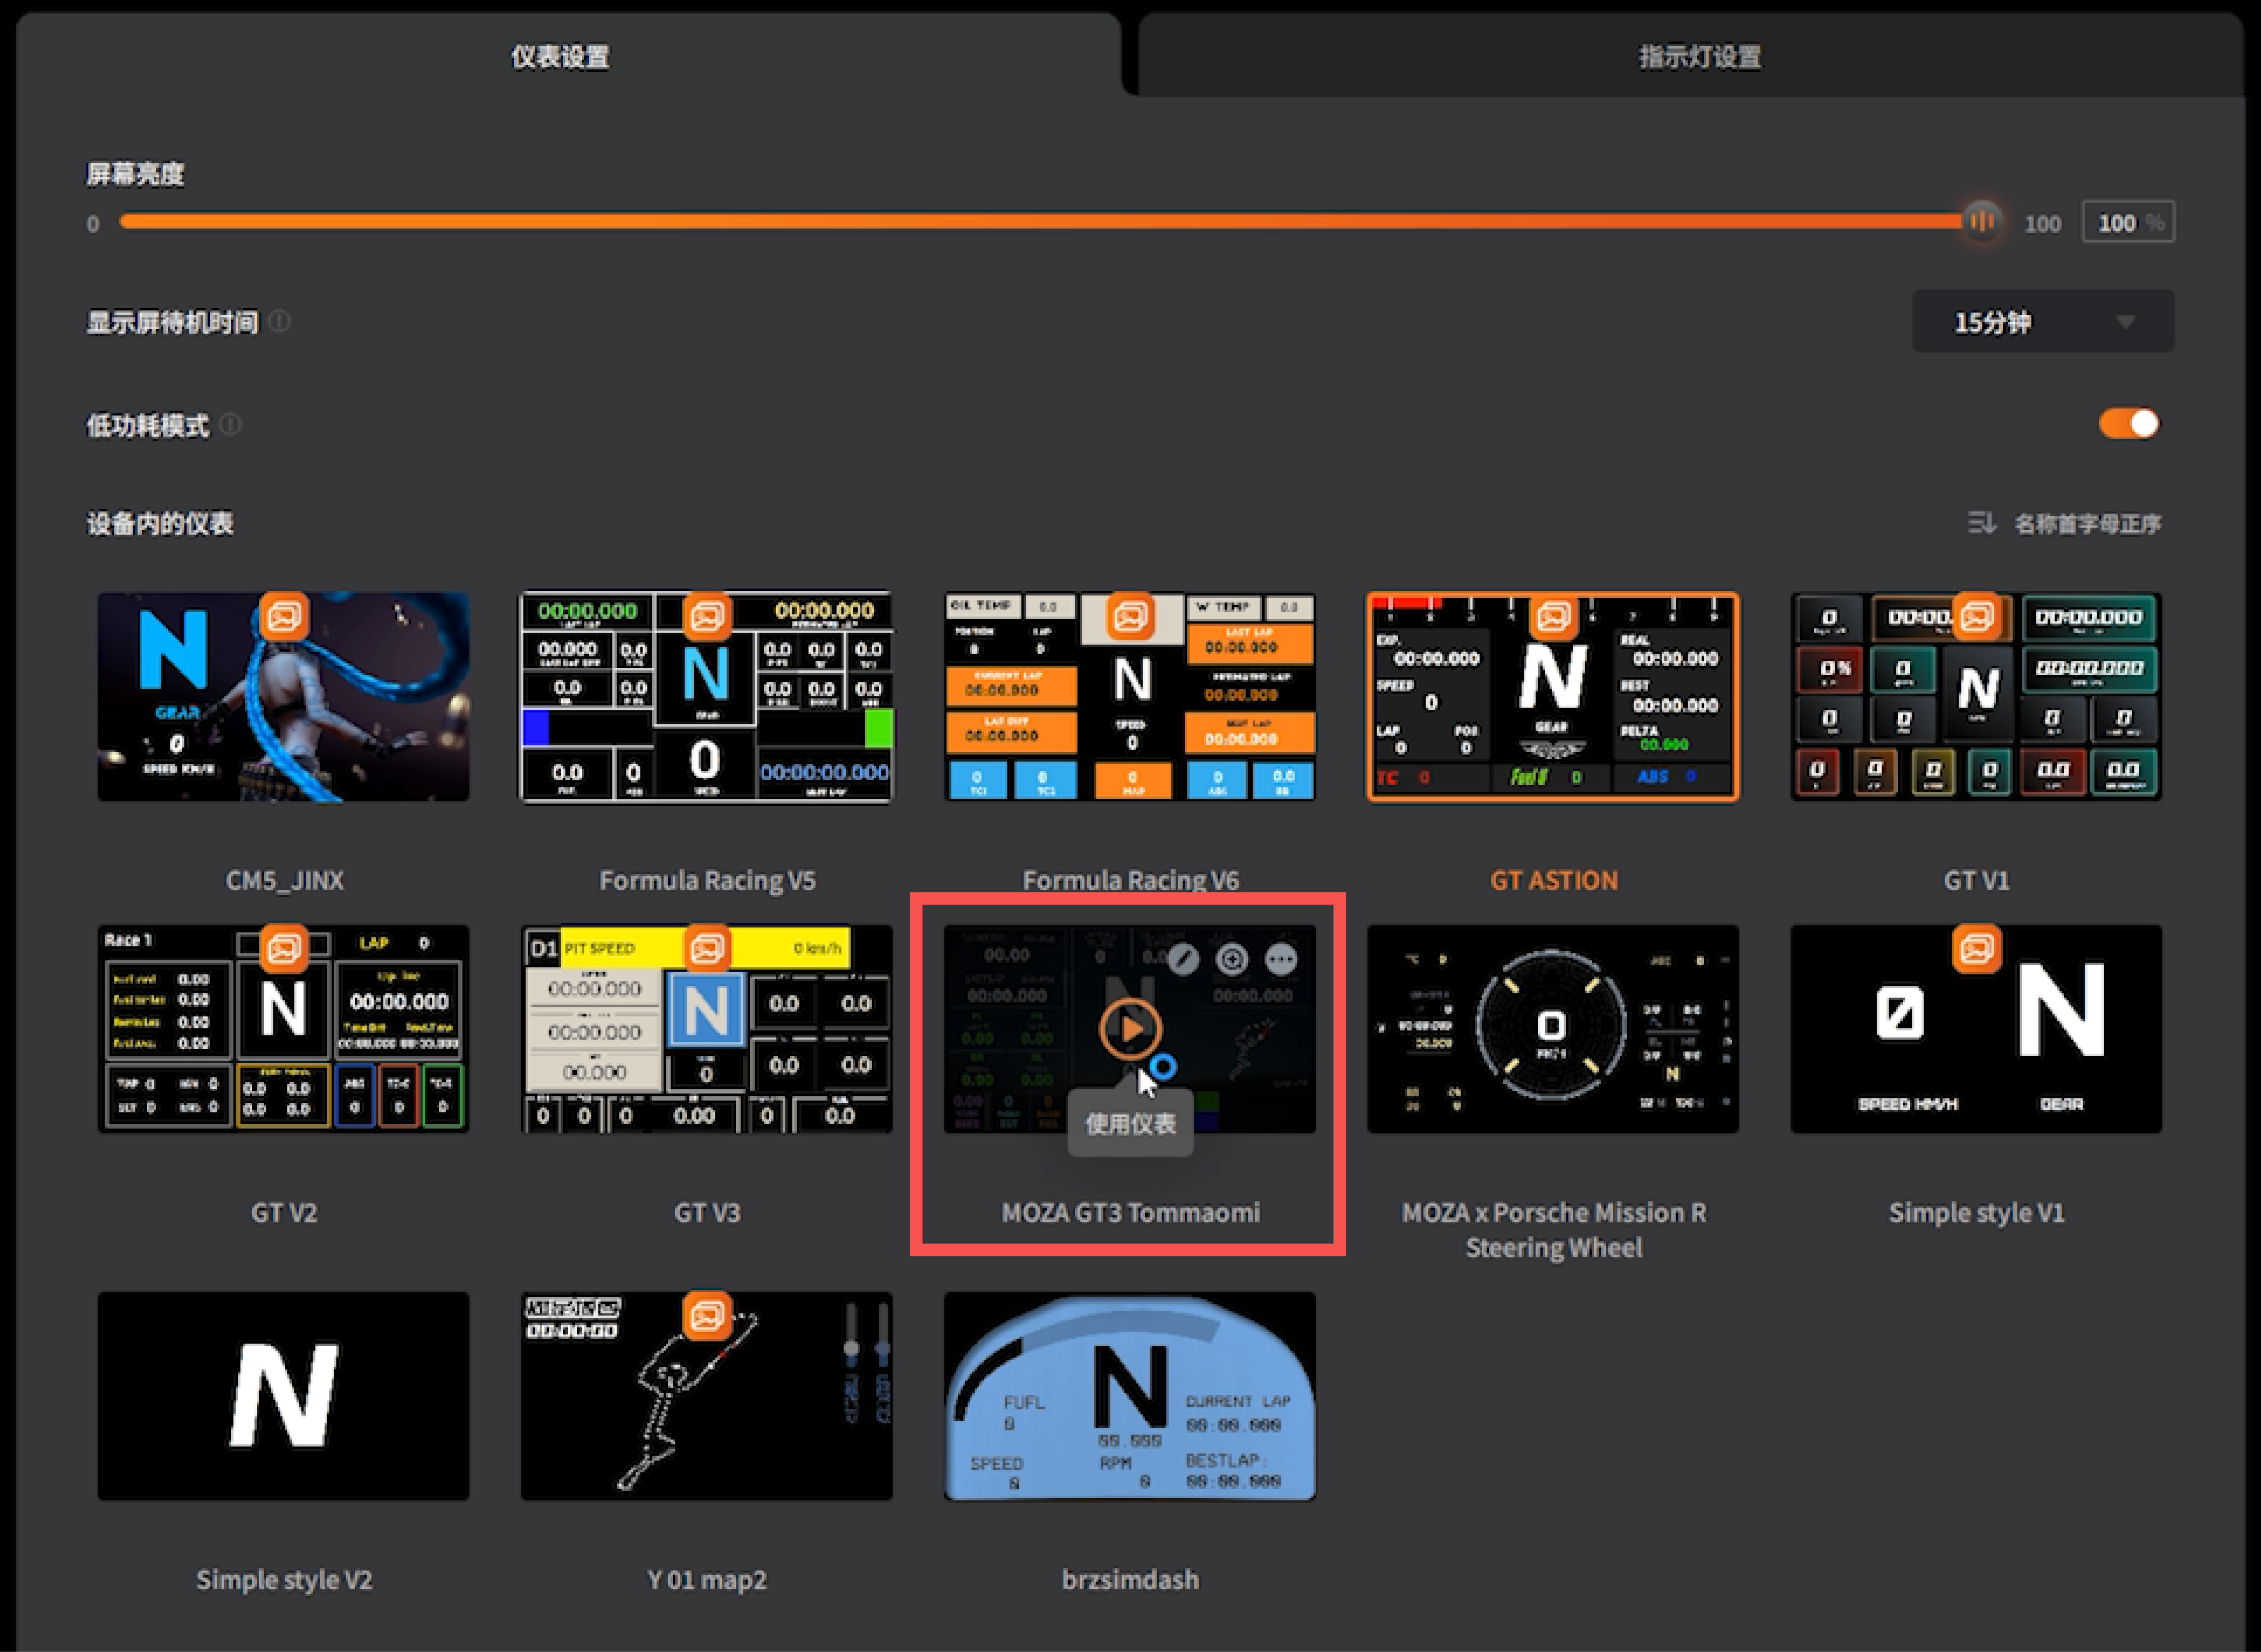This screenshot has height=1652, width=2261.
Task: Select the brzsimdash dashboard thumbnail
Action: click(x=1130, y=1396)
